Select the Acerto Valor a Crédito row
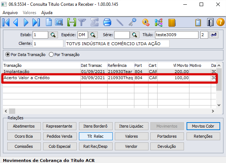Screen dimensions: 226x163 point(109,78)
